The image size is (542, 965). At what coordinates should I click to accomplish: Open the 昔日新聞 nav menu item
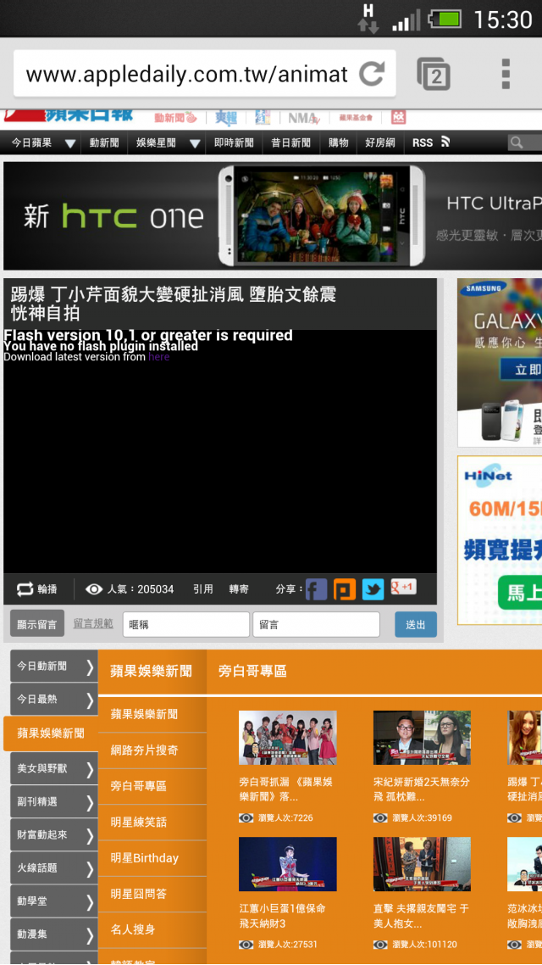[x=291, y=142]
